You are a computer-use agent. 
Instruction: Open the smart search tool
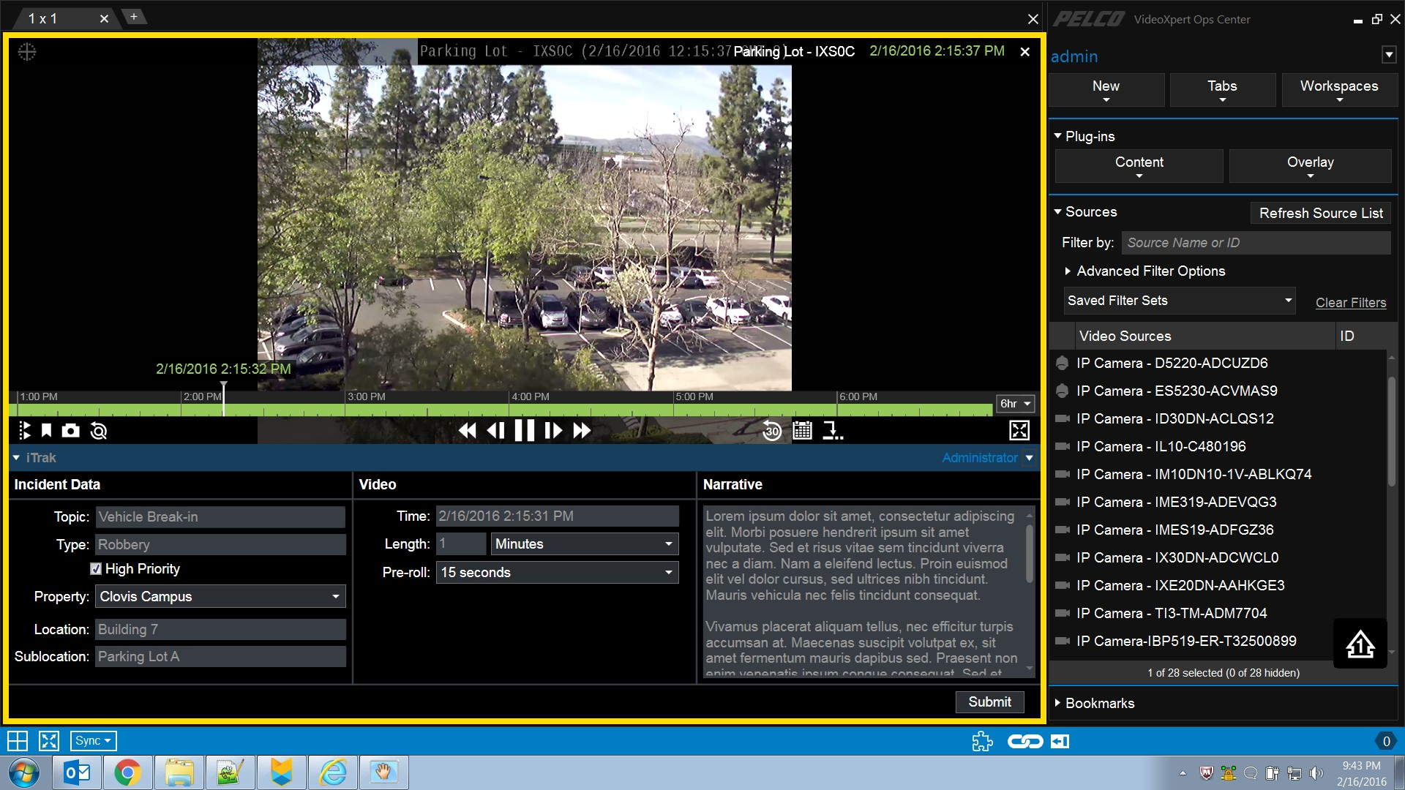98,431
